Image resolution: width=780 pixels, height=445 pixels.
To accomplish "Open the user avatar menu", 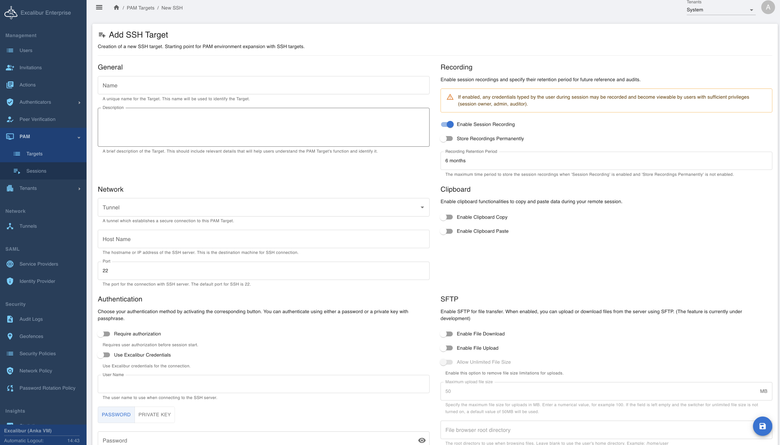I will pos(767,7).
